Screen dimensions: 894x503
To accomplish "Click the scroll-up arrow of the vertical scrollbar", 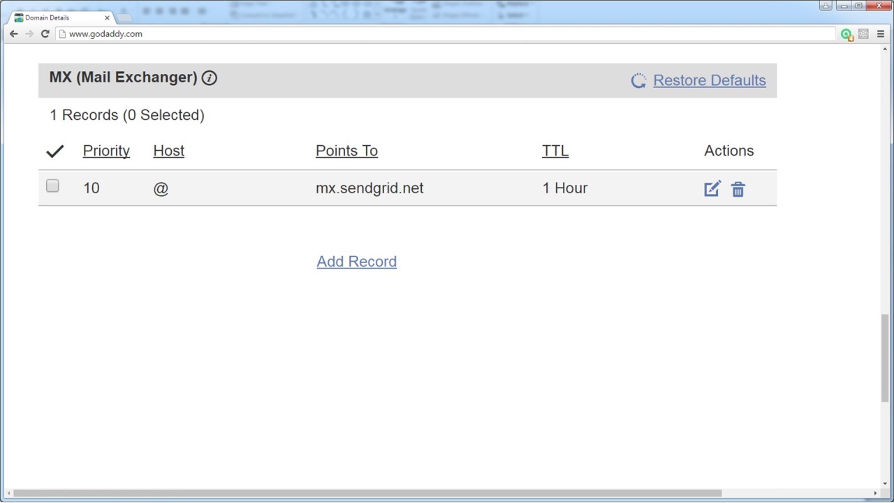I will click(886, 49).
